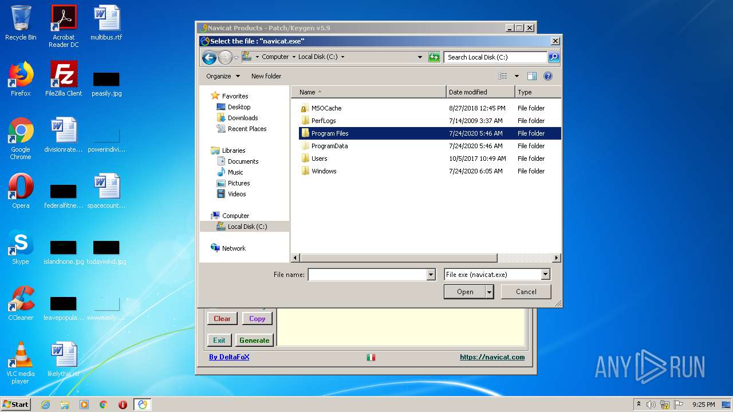
Task: Open Google Chrome desktop shortcut
Action: tap(21, 138)
